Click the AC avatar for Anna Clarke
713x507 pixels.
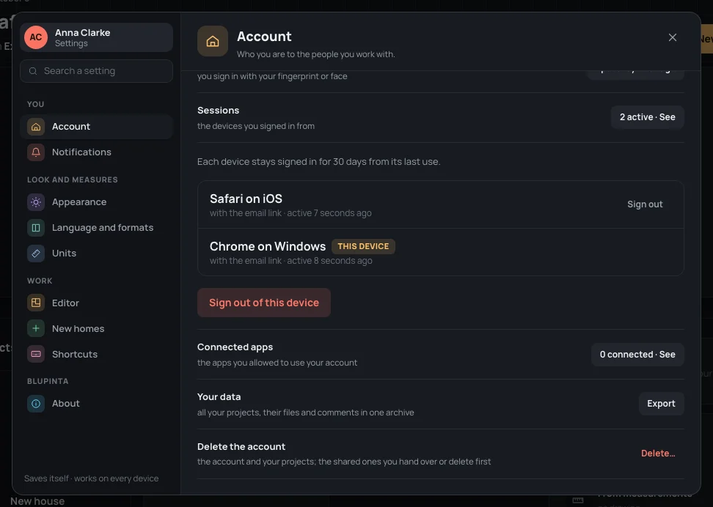(x=36, y=37)
